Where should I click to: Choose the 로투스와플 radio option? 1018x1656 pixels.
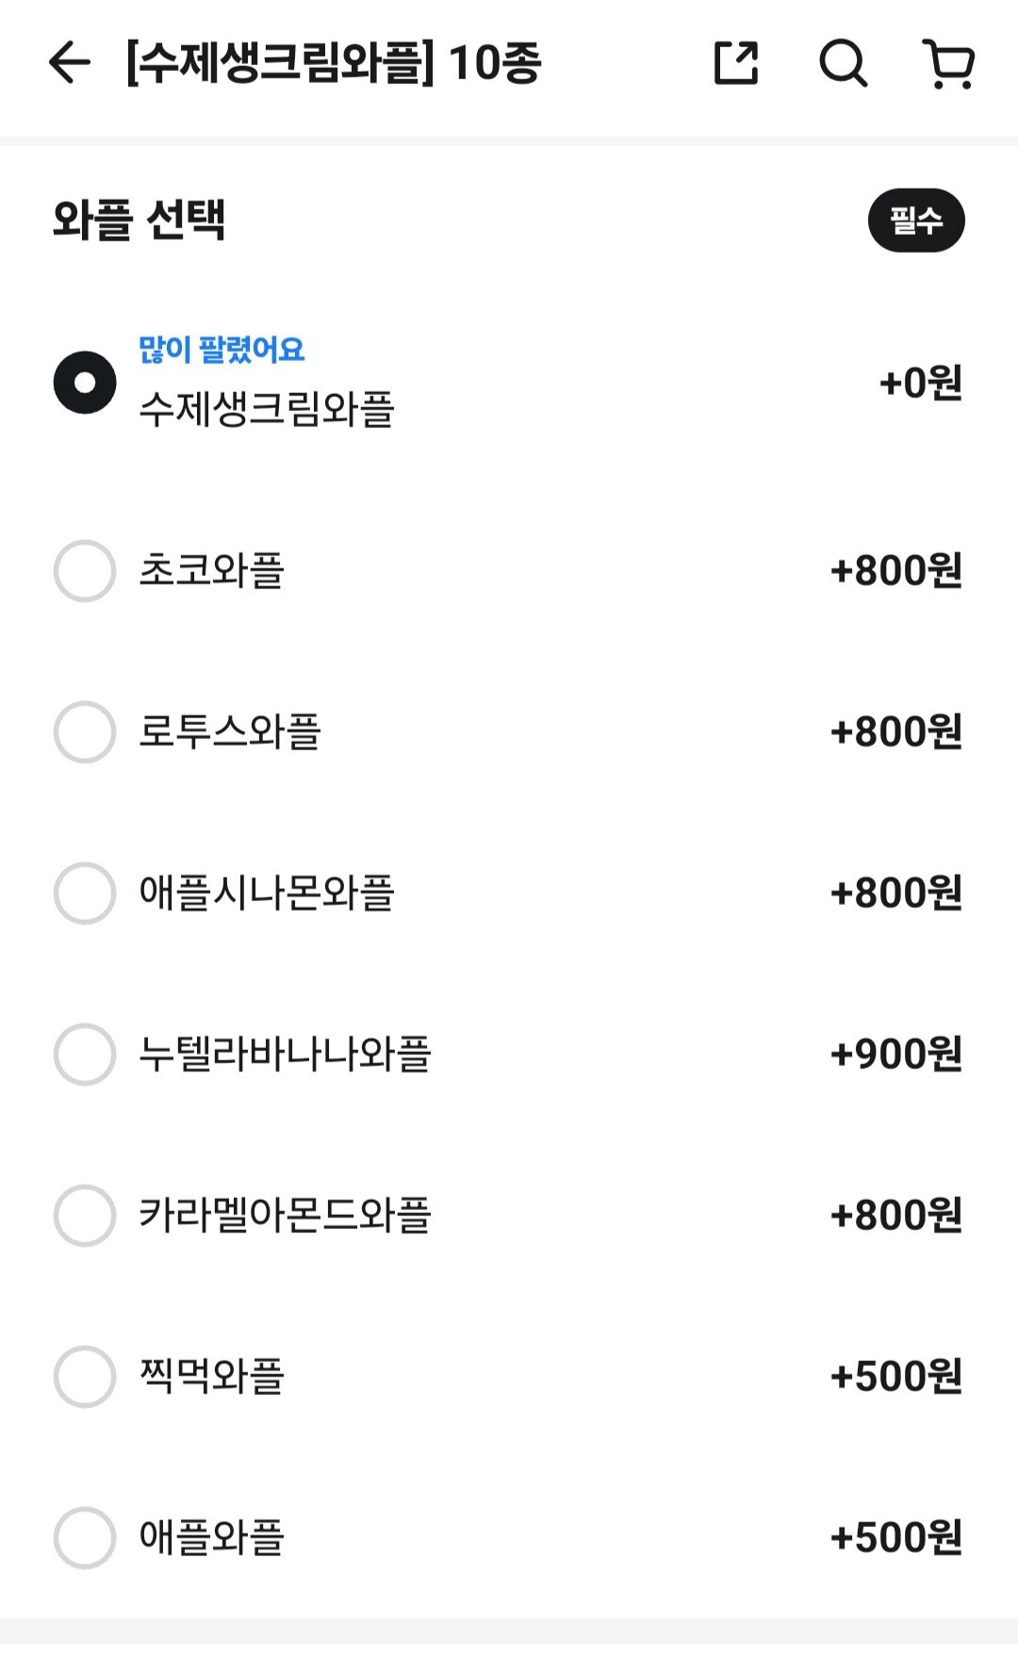coord(85,731)
